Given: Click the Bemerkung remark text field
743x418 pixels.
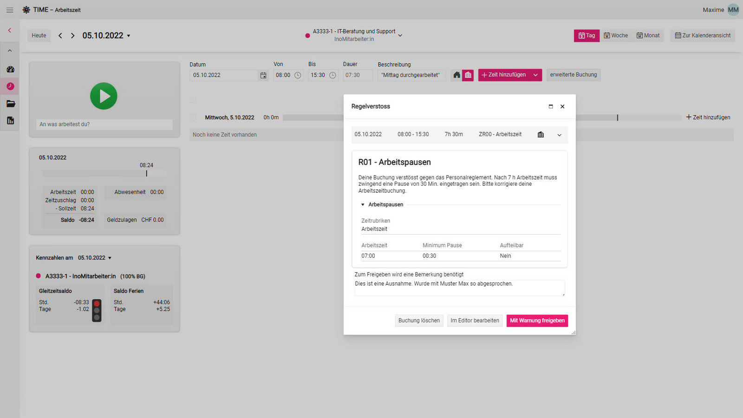Looking at the screenshot, I should [x=459, y=287].
